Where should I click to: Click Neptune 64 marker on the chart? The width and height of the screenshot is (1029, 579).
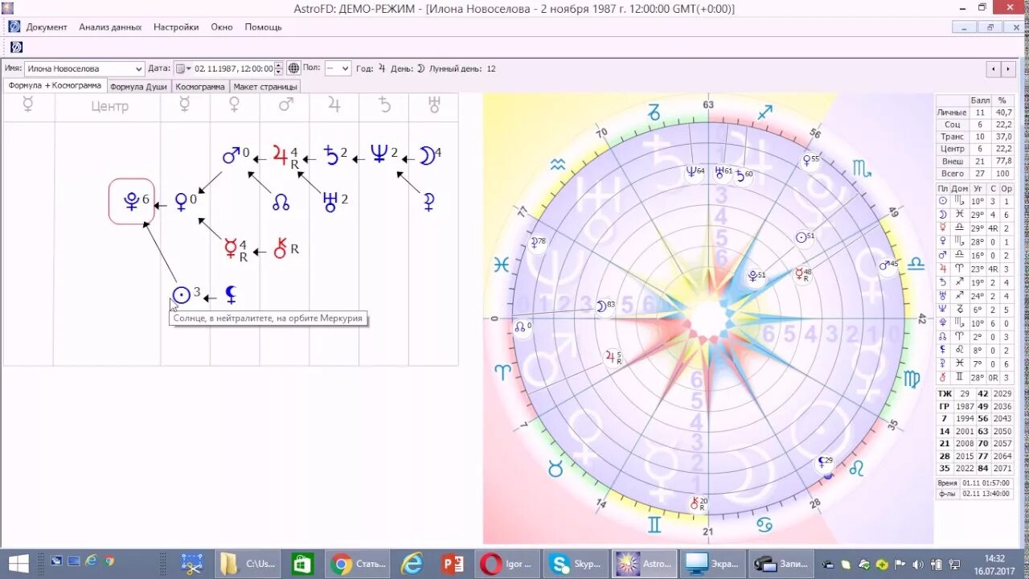tap(695, 171)
